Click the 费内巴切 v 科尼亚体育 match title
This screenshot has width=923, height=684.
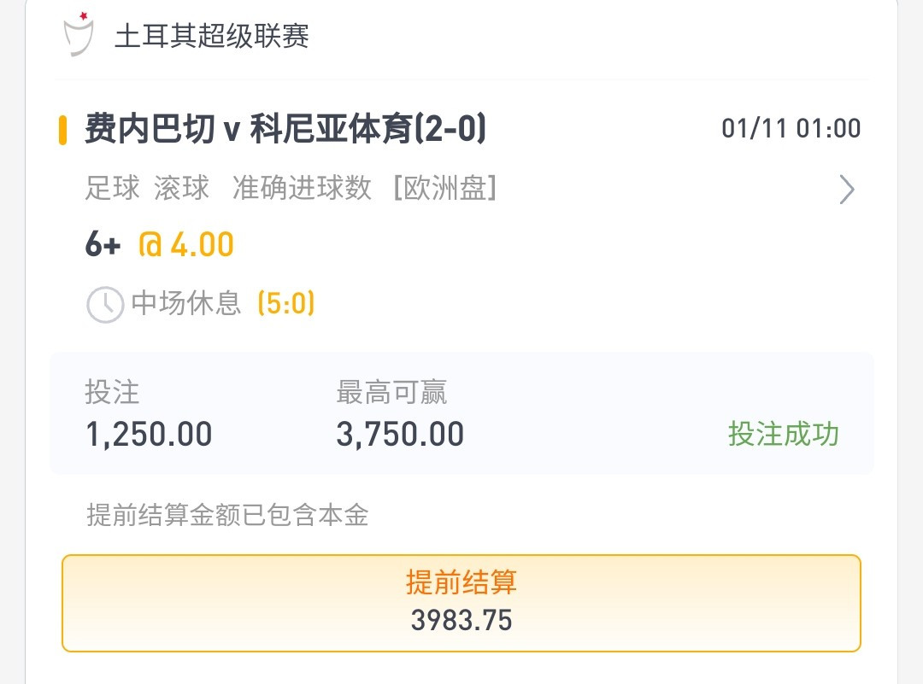(285, 129)
